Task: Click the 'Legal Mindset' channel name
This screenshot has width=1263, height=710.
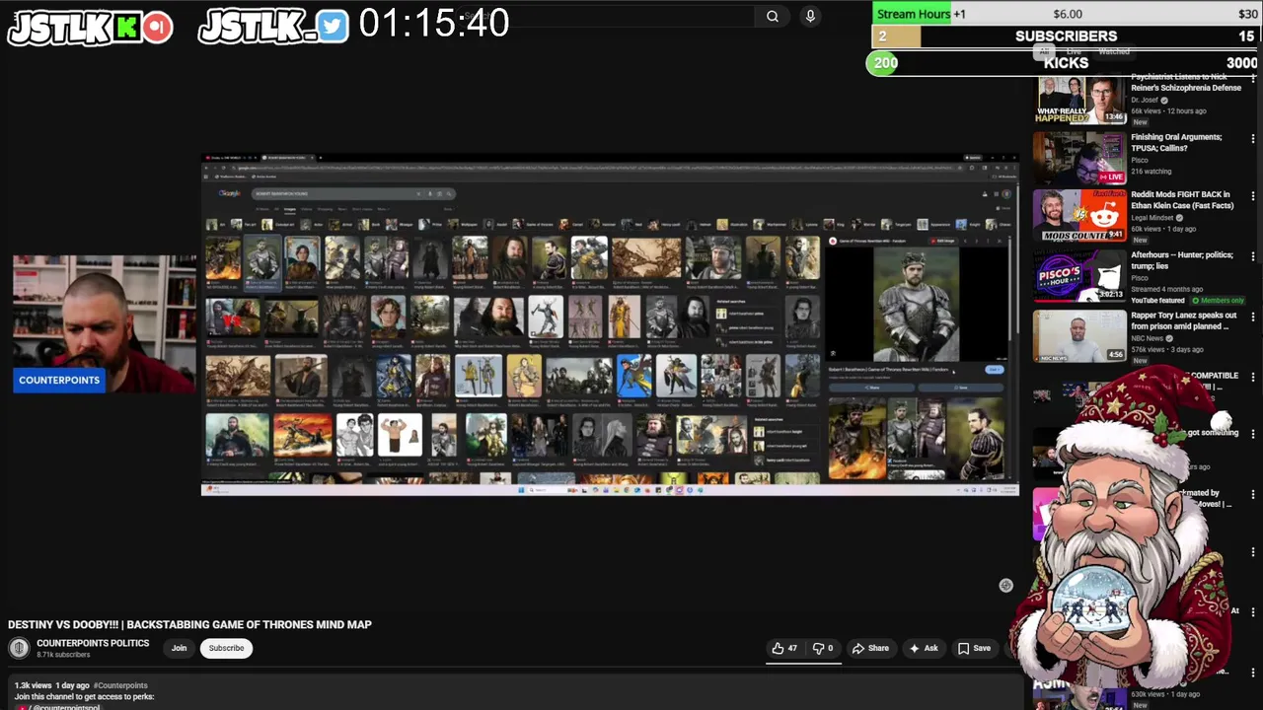Action: click(x=1152, y=217)
